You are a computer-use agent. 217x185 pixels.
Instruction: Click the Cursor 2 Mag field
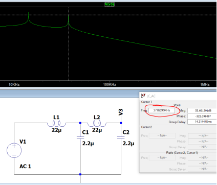click(203, 136)
